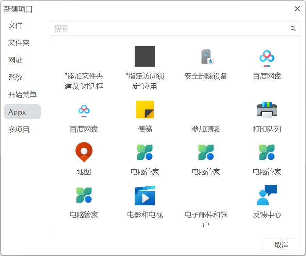Choose the 安全删除设备 app icon
This screenshot has width=306, height=256.
point(207,56)
